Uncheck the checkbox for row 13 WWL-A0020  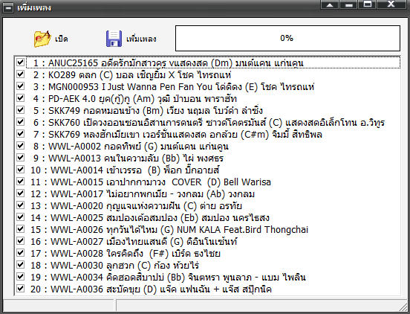click(20, 205)
